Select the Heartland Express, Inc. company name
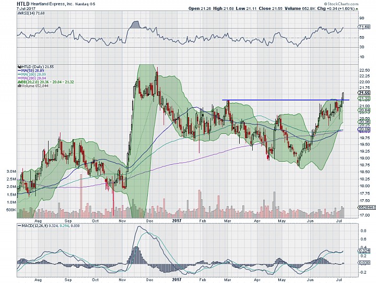The image size is (376, 283). point(51,4)
